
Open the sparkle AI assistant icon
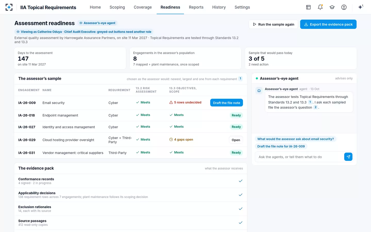point(361,7)
